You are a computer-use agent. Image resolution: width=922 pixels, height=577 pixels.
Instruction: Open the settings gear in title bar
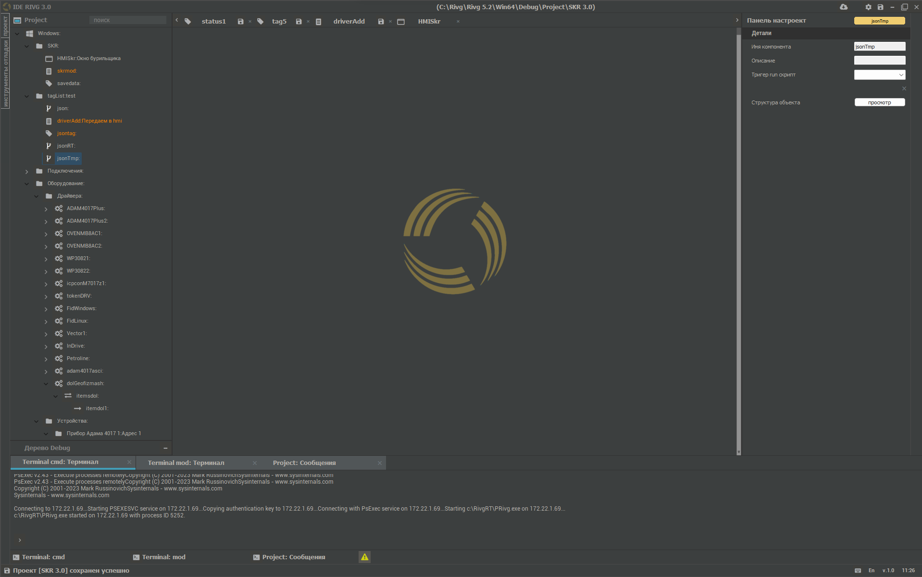(x=868, y=7)
